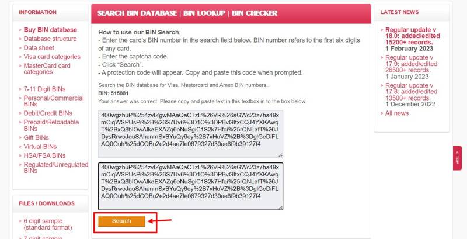This screenshot has height=239, width=467.
Task: Click the orange Search button
Action: (x=121, y=221)
